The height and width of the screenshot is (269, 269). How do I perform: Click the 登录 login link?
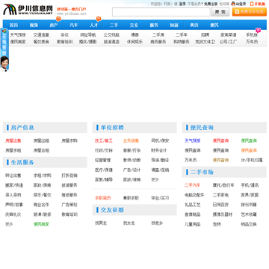(x=182, y=4)
